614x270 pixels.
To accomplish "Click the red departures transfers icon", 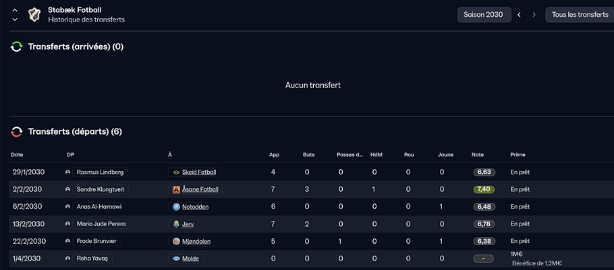I will click(17, 132).
